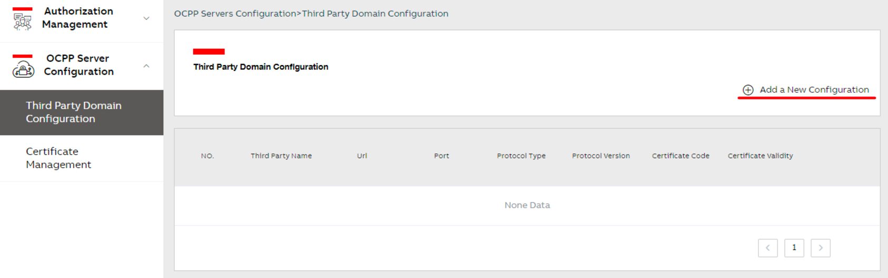Screen dimensions: 888x278
Task: Click the Third Party Name column header
Action: coord(281,156)
